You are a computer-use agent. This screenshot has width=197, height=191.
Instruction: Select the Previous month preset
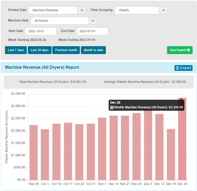[x=66, y=50]
